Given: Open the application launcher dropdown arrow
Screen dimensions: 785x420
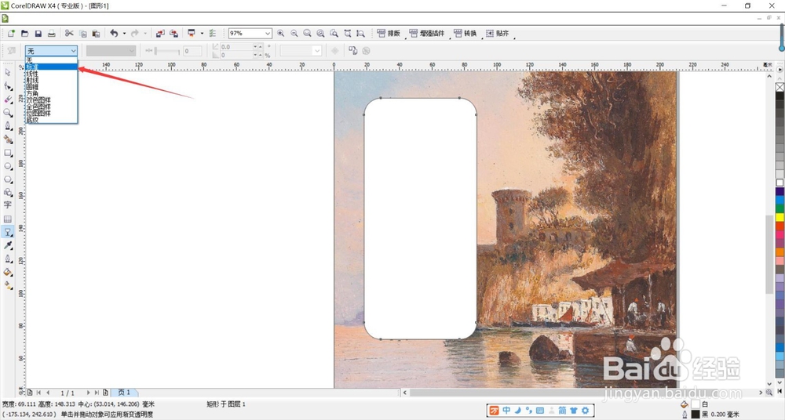Looking at the screenshot, I should click(202, 34).
